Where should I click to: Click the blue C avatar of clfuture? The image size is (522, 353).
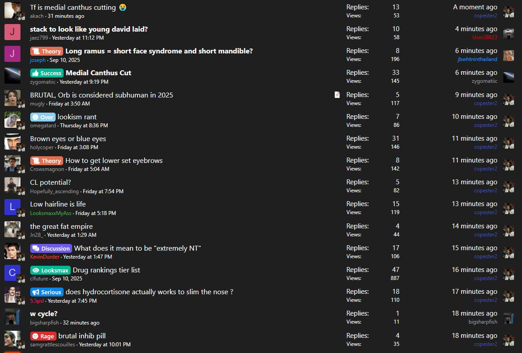point(12,273)
